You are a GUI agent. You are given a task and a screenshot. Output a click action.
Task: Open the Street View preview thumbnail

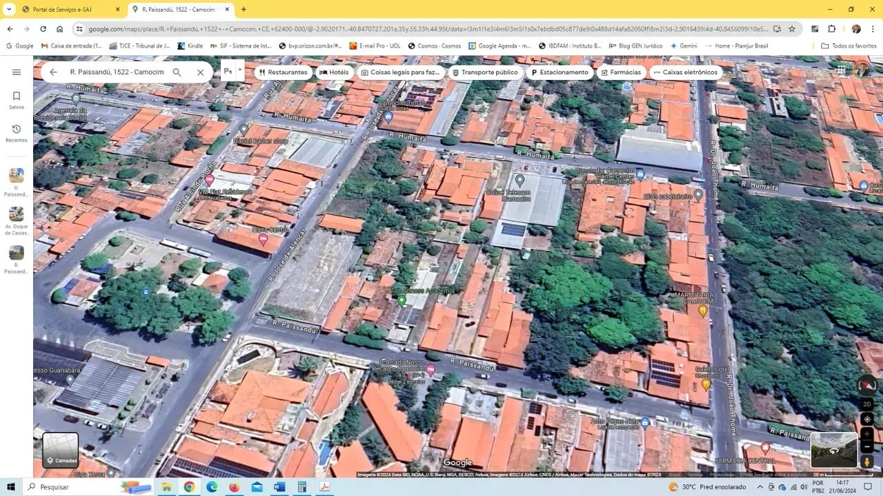click(834, 450)
